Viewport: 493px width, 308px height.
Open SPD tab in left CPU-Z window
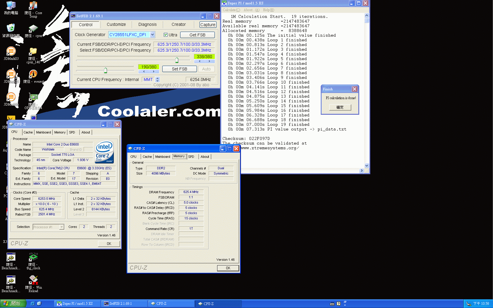72,132
